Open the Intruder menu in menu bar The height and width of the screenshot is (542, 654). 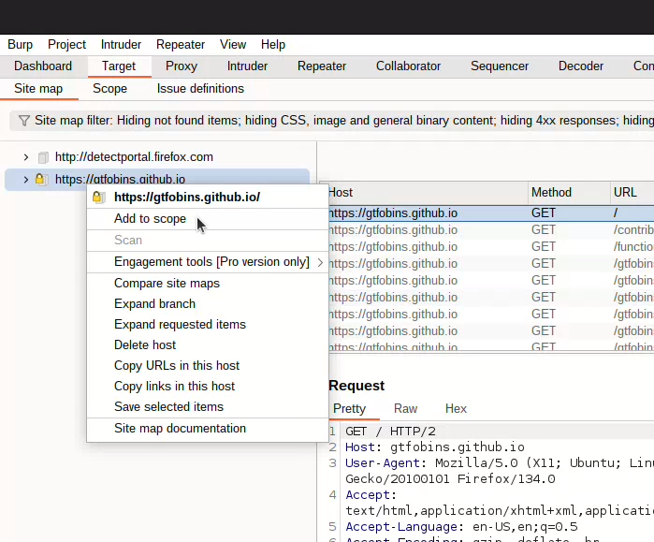121,45
